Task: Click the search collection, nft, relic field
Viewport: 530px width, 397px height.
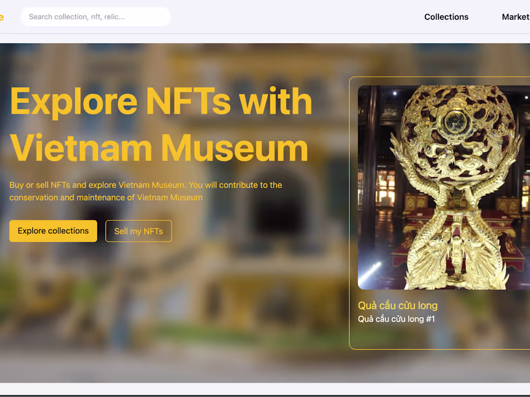Action: [95, 17]
